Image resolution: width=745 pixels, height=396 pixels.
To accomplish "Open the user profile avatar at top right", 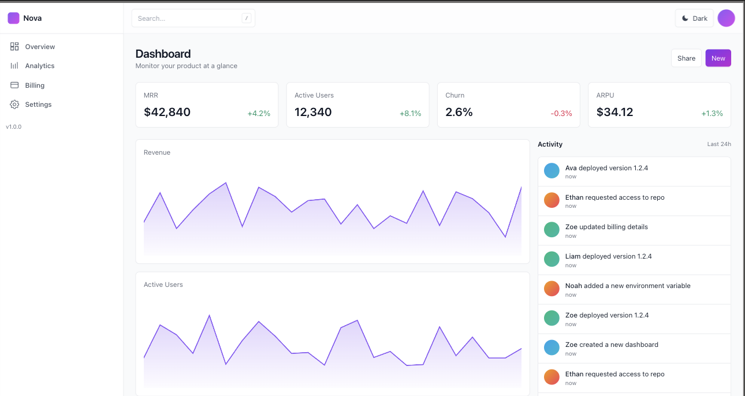I will (x=726, y=18).
